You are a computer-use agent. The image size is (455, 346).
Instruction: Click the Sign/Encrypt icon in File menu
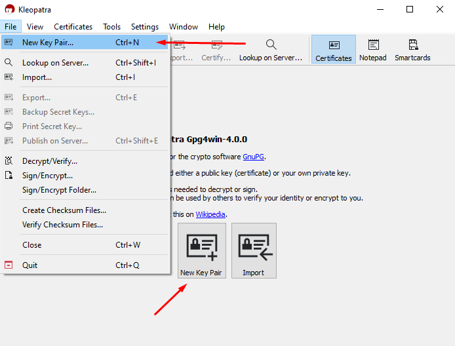[9, 175]
